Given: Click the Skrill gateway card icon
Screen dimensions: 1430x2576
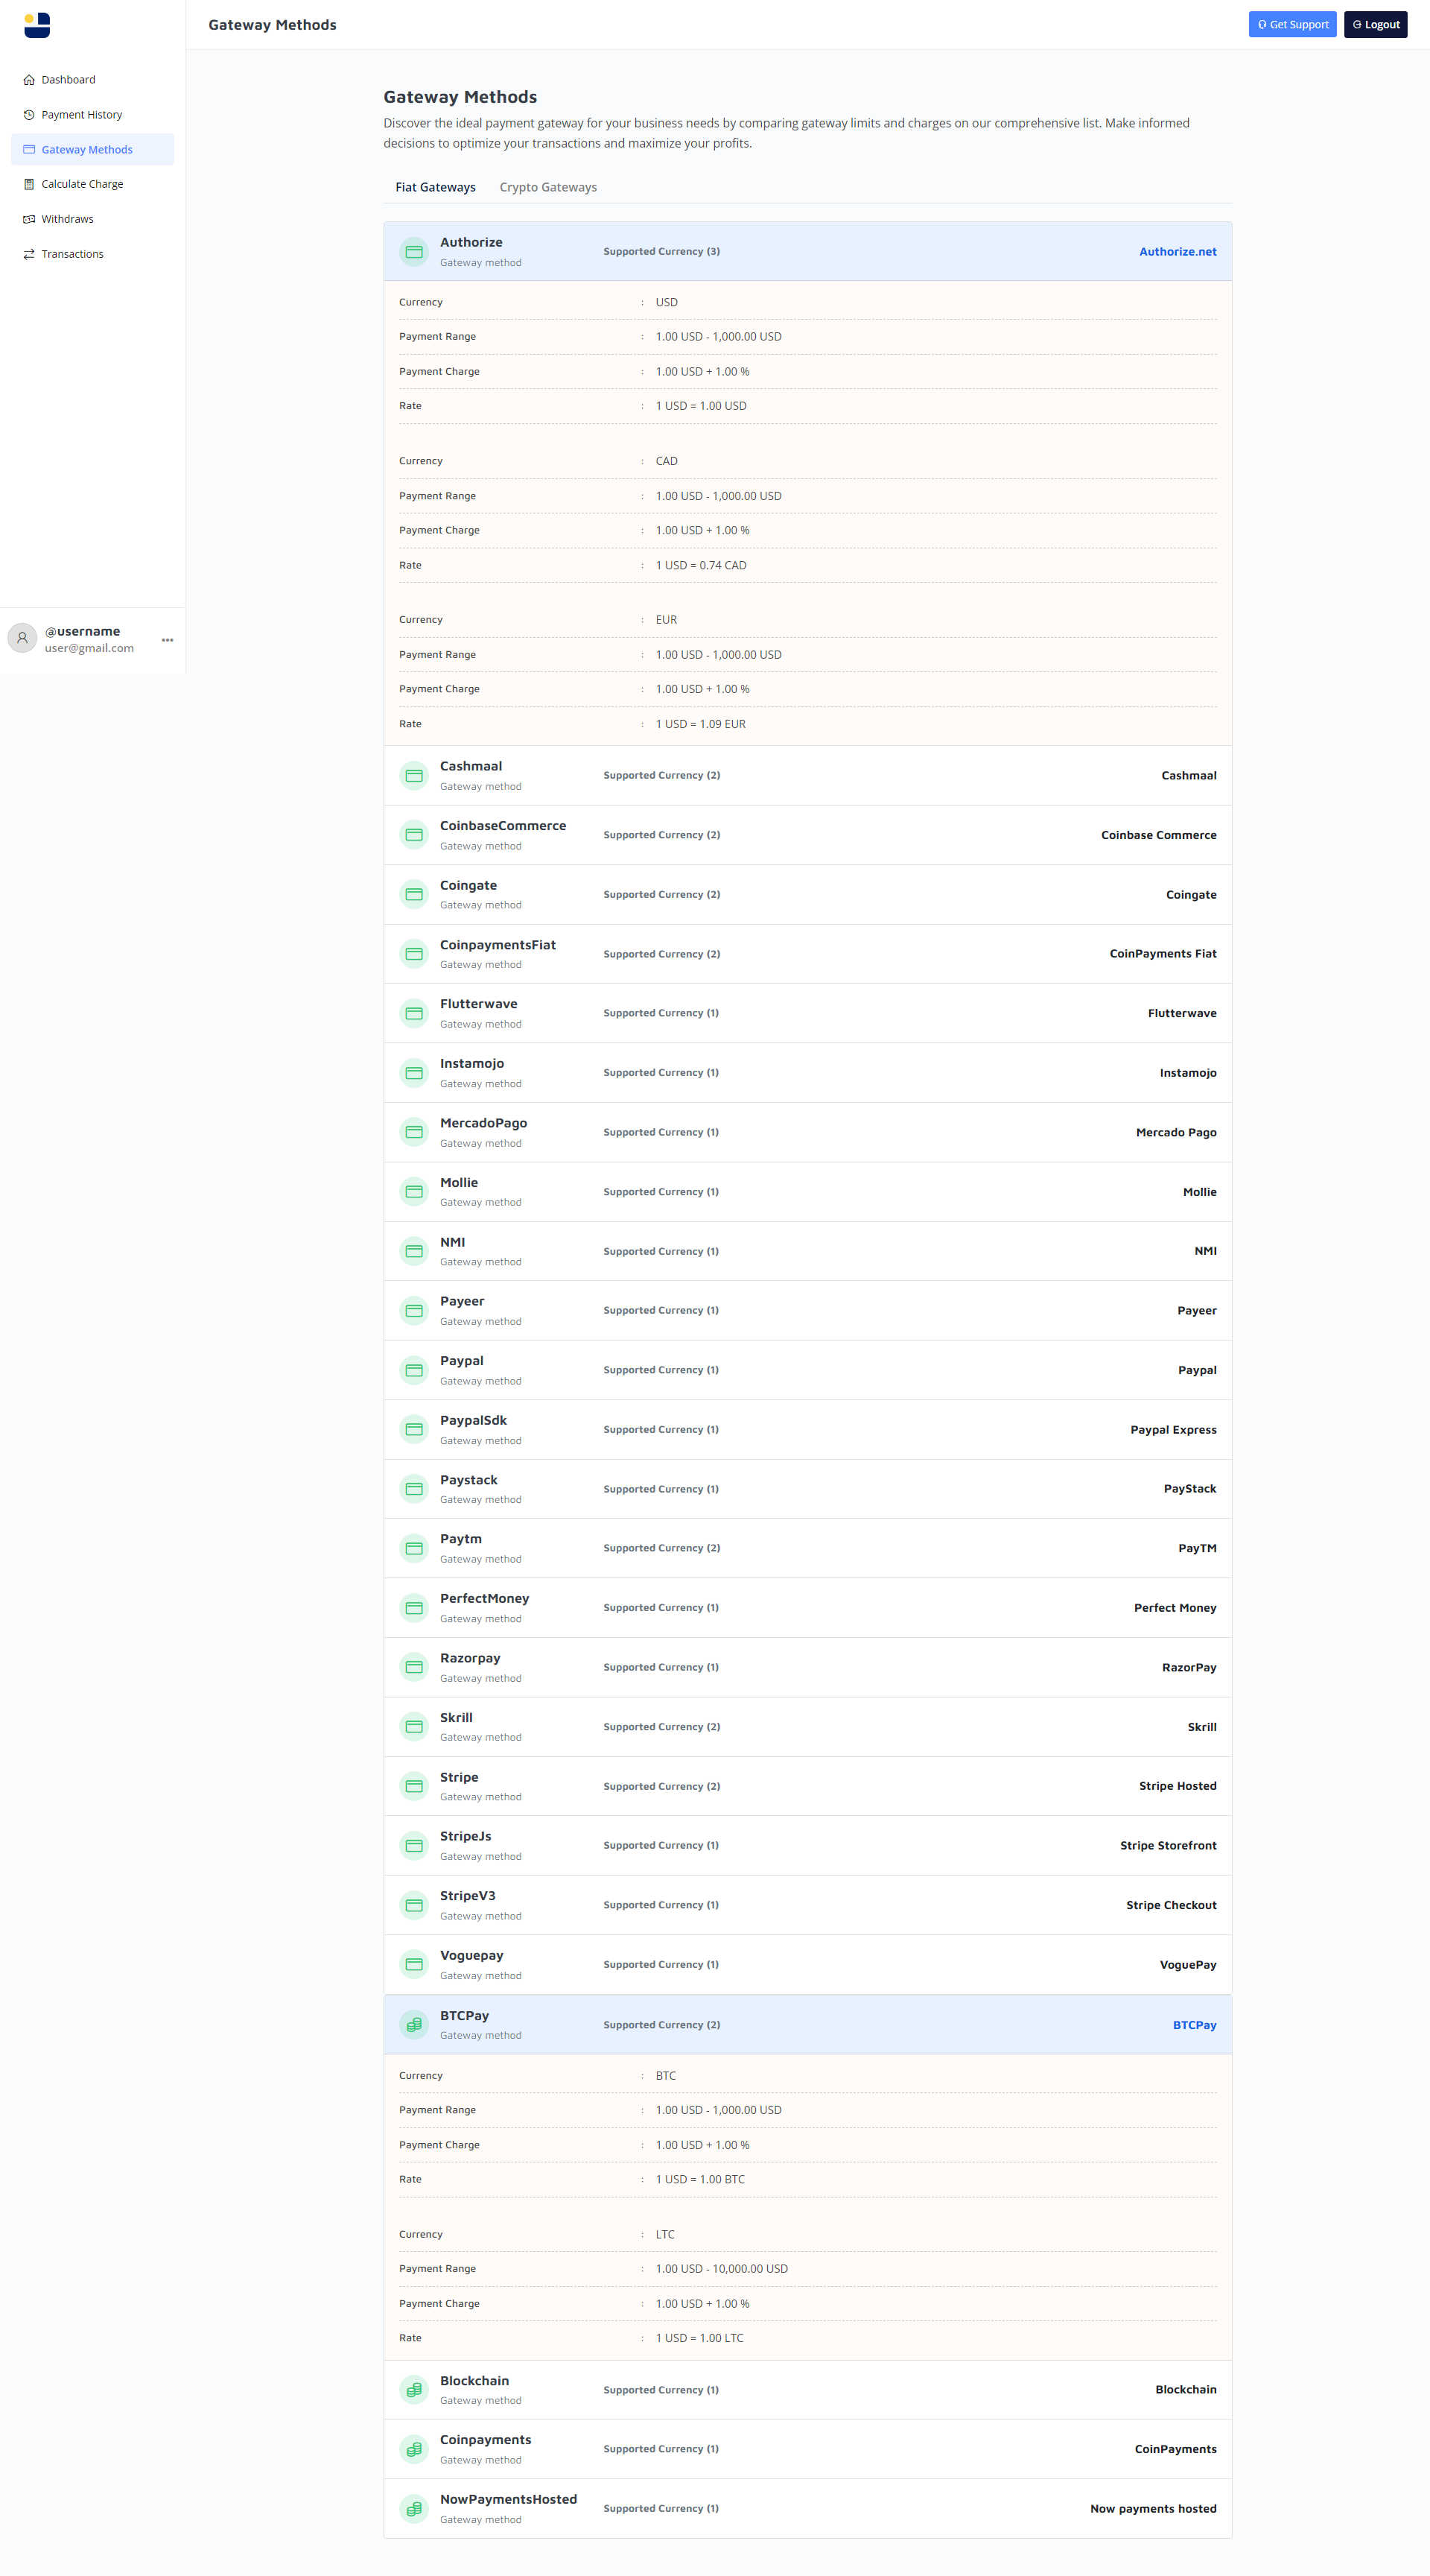Looking at the screenshot, I should coord(413,1727).
